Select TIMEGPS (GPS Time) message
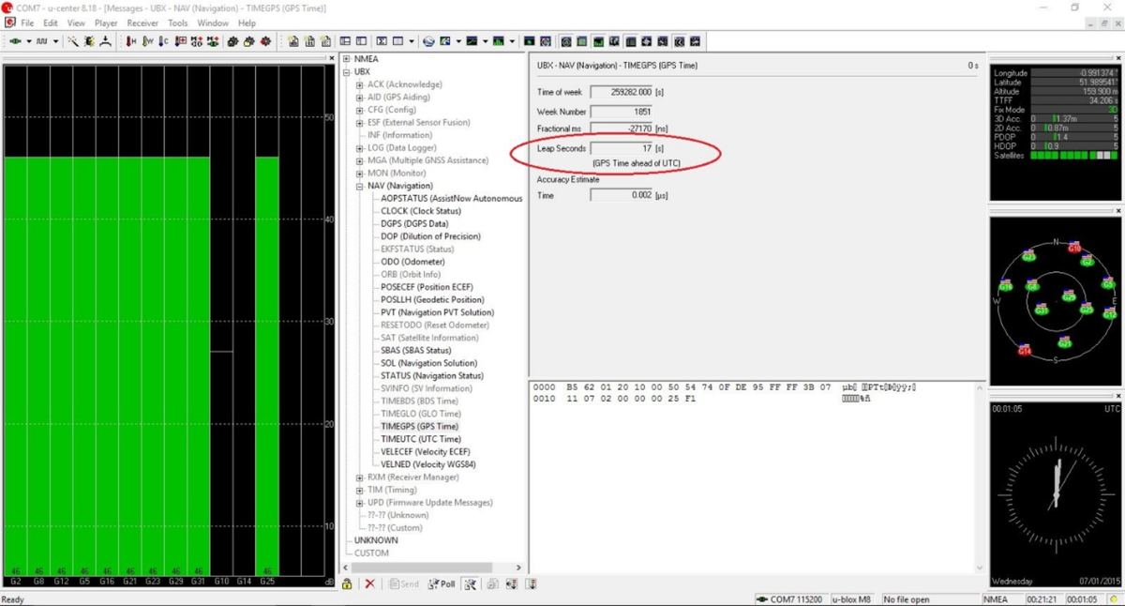The height and width of the screenshot is (606, 1125). coord(419,427)
